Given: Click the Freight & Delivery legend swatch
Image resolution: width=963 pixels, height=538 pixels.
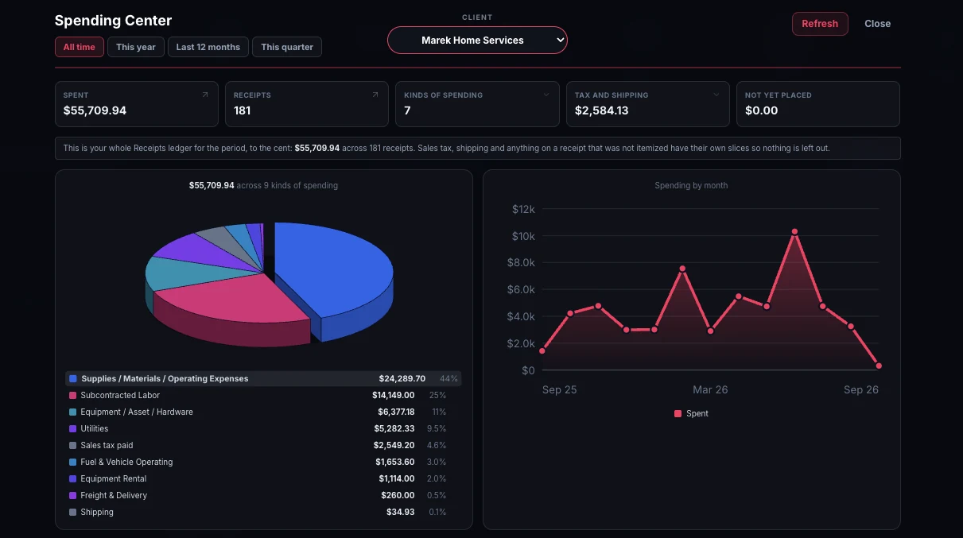Looking at the screenshot, I should click(73, 496).
